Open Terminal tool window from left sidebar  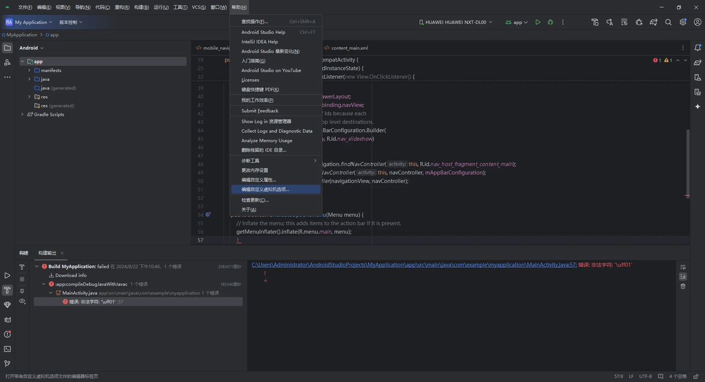[7, 349]
